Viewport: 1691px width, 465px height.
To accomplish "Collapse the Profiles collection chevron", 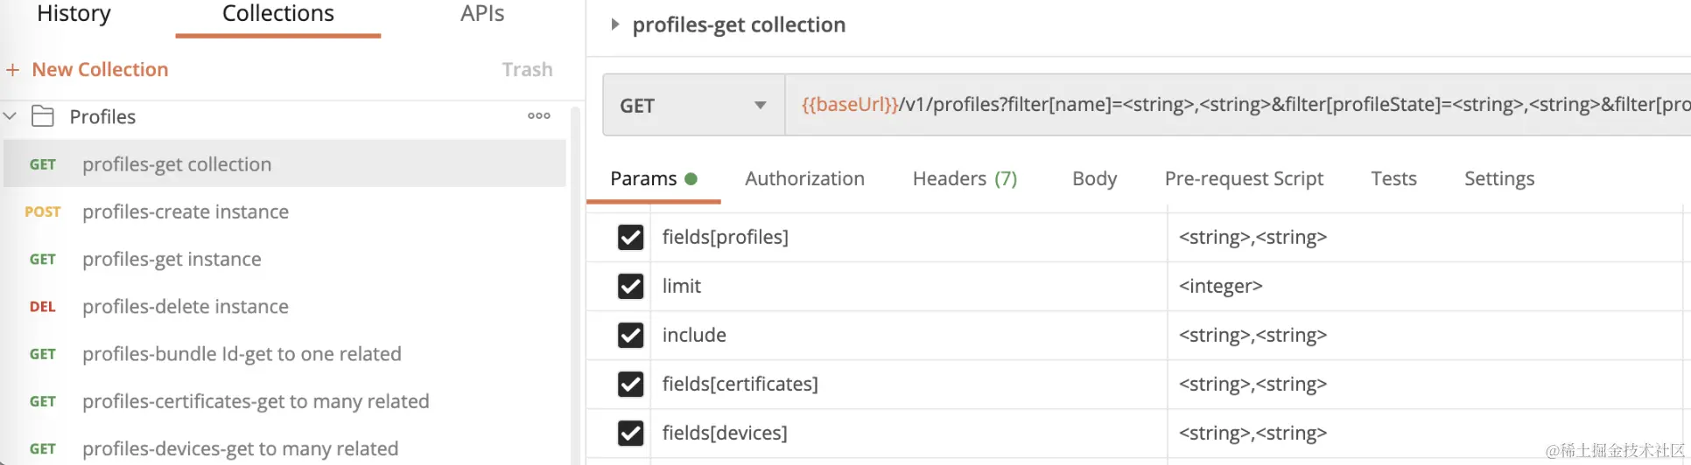I will pyautogui.click(x=11, y=116).
